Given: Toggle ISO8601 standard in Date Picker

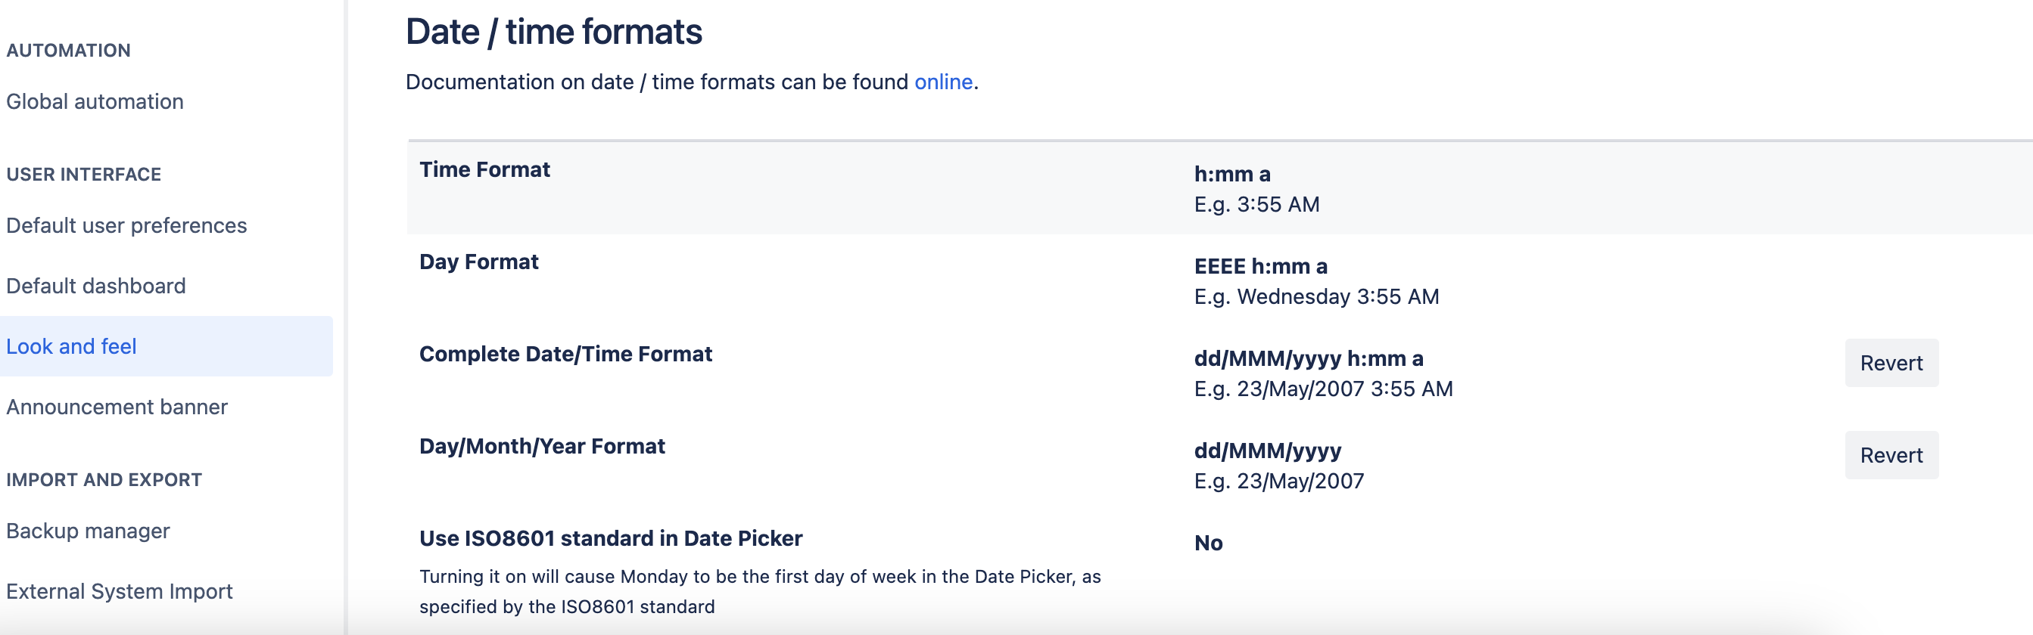Looking at the screenshot, I should click(x=1207, y=542).
